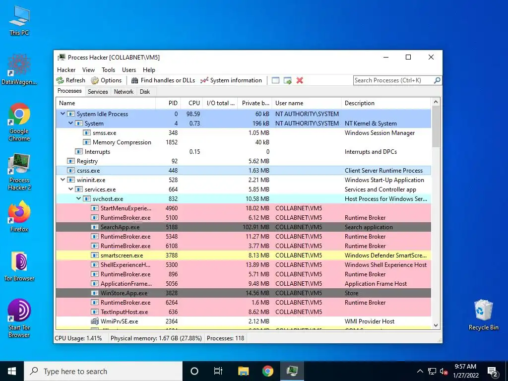Open the Start Tor Browser shortcut
The image size is (508, 381).
[x=19, y=318]
